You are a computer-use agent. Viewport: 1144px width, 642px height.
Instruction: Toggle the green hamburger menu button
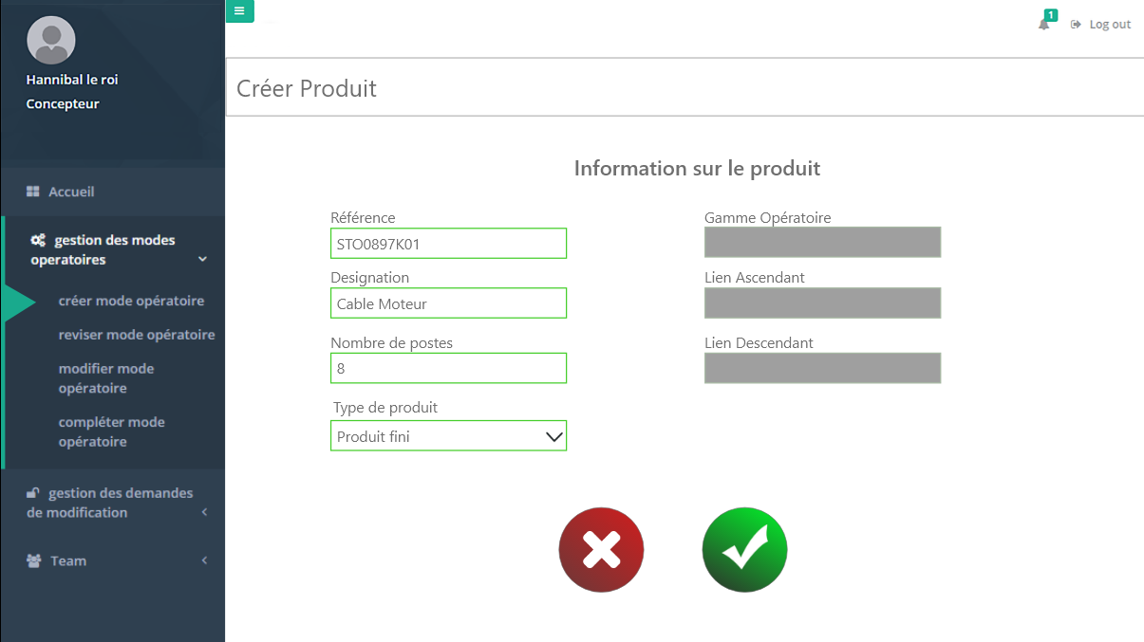click(x=239, y=11)
